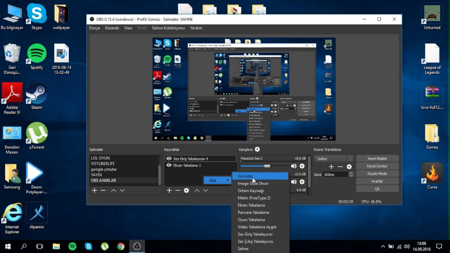Click OBS icon in Windows taskbar
450x253 pixels.
point(137,246)
